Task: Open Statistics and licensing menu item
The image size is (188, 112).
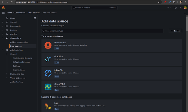Action: click(x=22, y=58)
